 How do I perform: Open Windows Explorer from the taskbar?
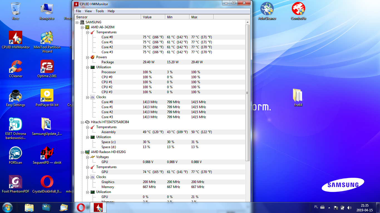click(29, 207)
